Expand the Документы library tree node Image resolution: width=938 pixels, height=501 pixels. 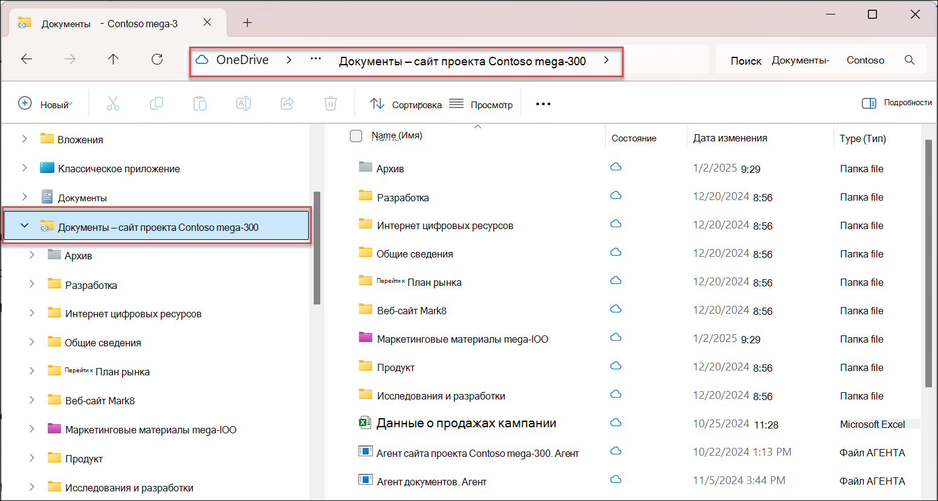tap(24, 197)
